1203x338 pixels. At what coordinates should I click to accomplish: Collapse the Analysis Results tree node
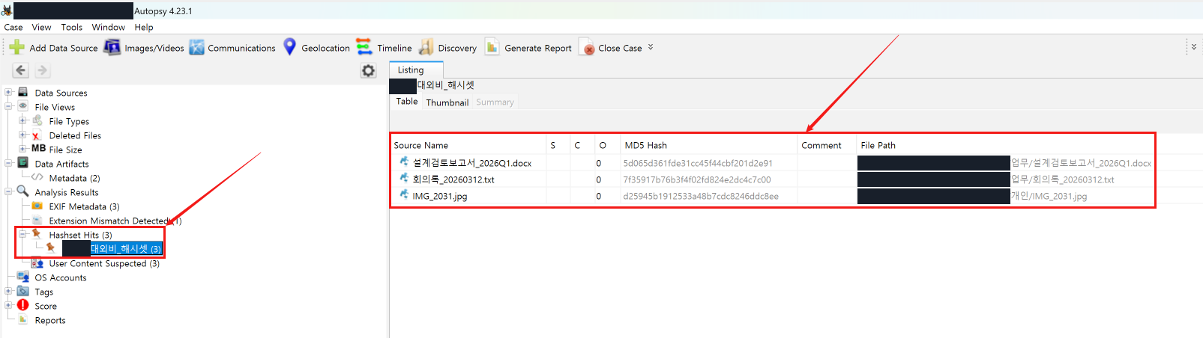[9, 192]
